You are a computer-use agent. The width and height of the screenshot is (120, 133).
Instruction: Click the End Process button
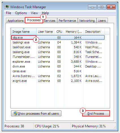96,114
